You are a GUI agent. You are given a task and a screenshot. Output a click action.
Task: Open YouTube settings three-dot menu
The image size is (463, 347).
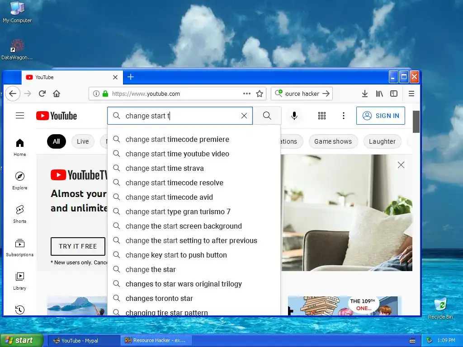click(x=344, y=116)
